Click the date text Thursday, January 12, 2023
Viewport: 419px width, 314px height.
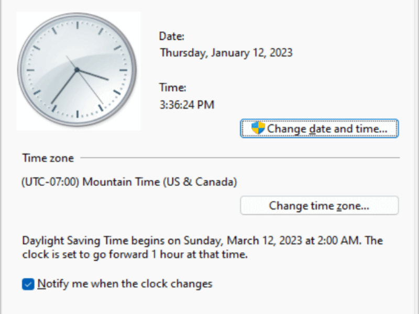point(226,53)
